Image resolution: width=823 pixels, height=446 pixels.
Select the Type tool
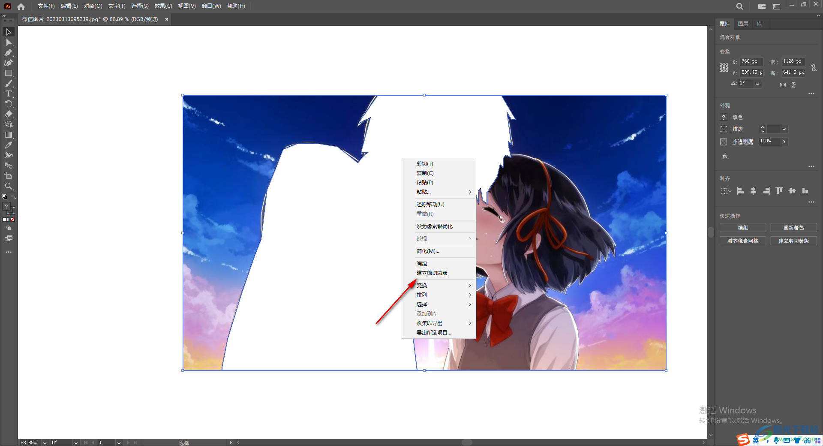[8, 94]
